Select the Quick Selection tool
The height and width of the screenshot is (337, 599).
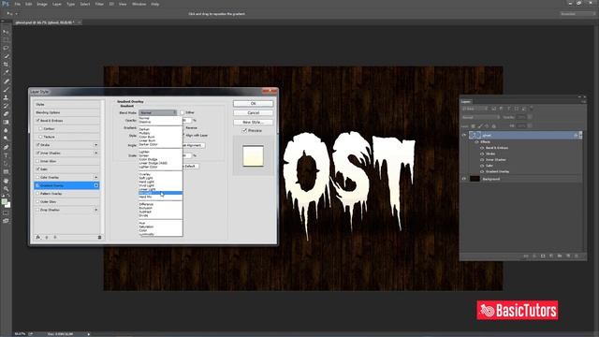[x=6, y=56]
